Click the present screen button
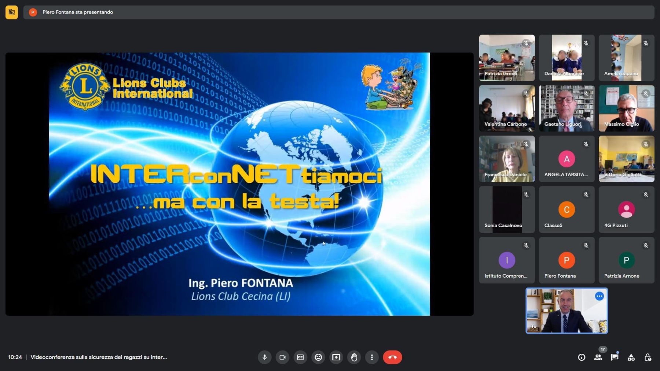660x371 pixels. point(336,357)
